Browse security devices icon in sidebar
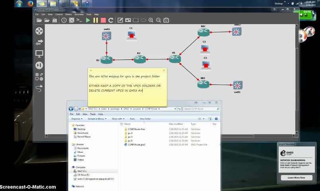 pyautogui.click(x=39, y=65)
